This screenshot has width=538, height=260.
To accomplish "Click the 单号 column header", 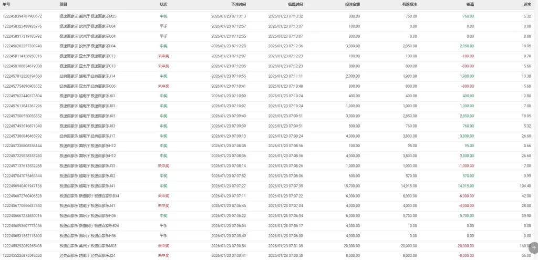I will (7, 4).
